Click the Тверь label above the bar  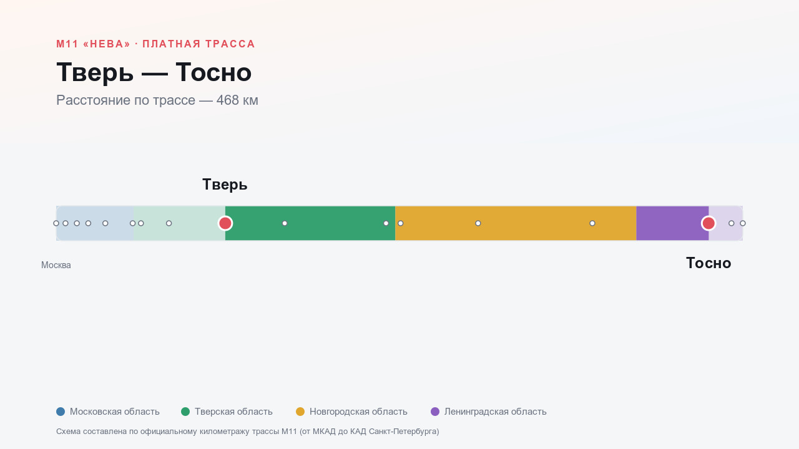[225, 185]
